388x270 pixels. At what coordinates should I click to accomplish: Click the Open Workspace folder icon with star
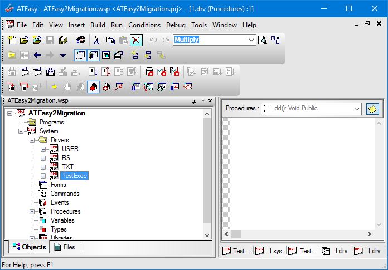pyautogui.click(x=37, y=40)
